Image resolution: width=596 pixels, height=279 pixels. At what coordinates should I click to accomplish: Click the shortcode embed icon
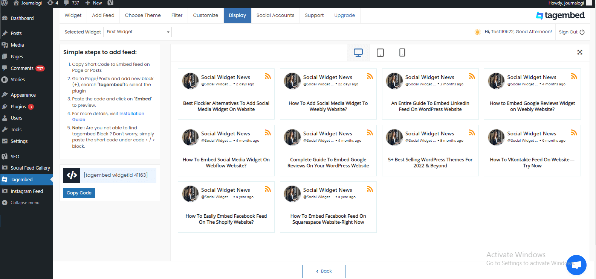(72, 175)
